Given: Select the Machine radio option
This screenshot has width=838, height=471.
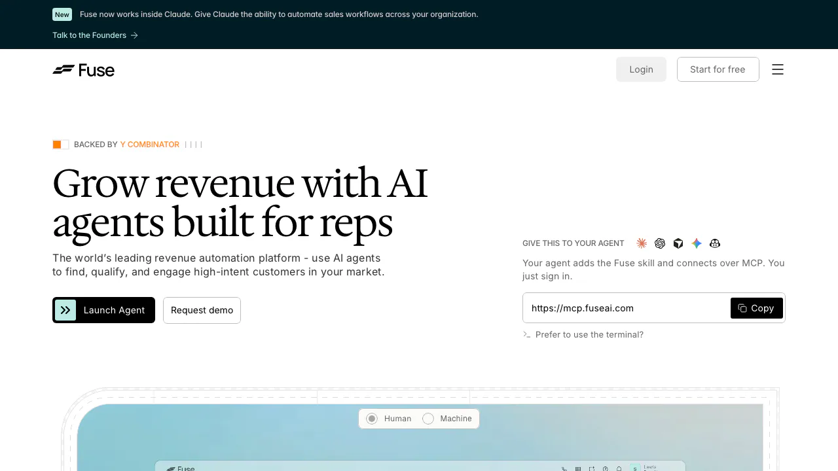Looking at the screenshot, I should [428, 419].
